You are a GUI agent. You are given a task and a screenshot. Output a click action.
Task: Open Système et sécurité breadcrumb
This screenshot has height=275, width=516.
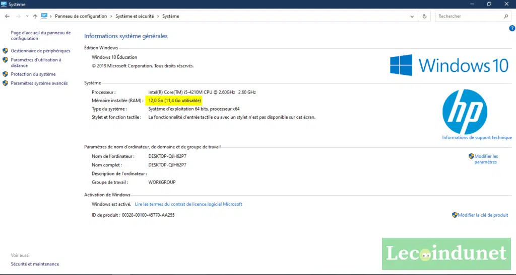click(135, 16)
